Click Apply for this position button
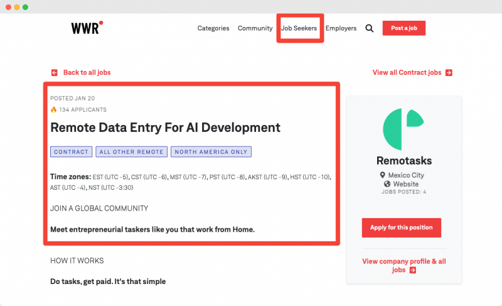The image size is (502, 306). click(402, 227)
